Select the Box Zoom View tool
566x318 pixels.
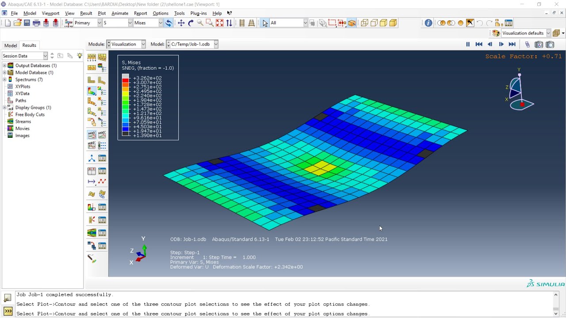210,23
